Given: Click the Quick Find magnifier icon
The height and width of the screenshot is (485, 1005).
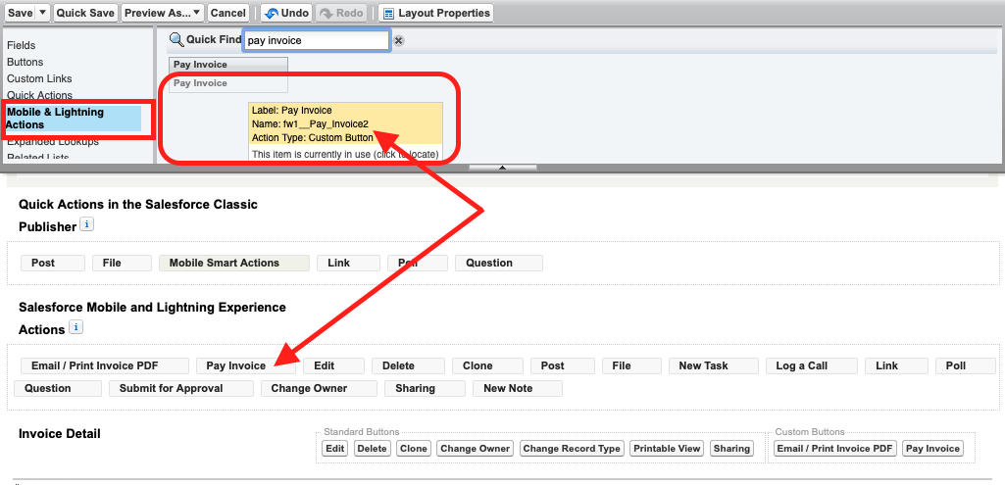Looking at the screenshot, I should pyautogui.click(x=176, y=40).
